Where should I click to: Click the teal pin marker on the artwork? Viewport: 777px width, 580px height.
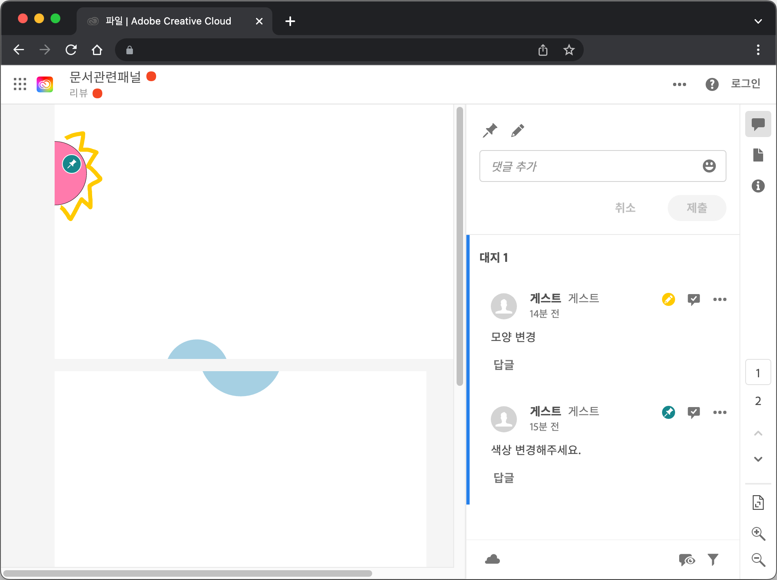[71, 164]
